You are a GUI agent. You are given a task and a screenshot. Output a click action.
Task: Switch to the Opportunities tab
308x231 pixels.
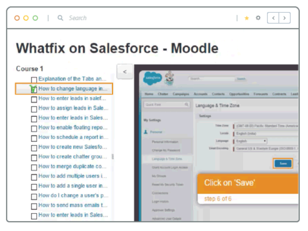coord(239,94)
